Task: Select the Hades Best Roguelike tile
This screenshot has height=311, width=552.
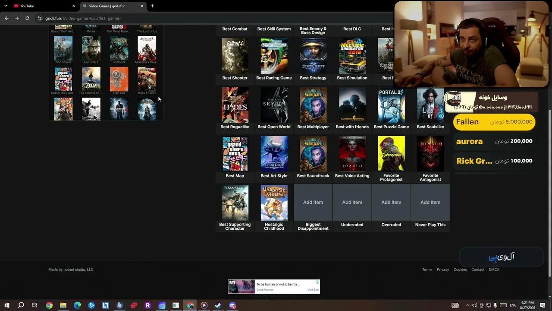Action: pyautogui.click(x=235, y=105)
